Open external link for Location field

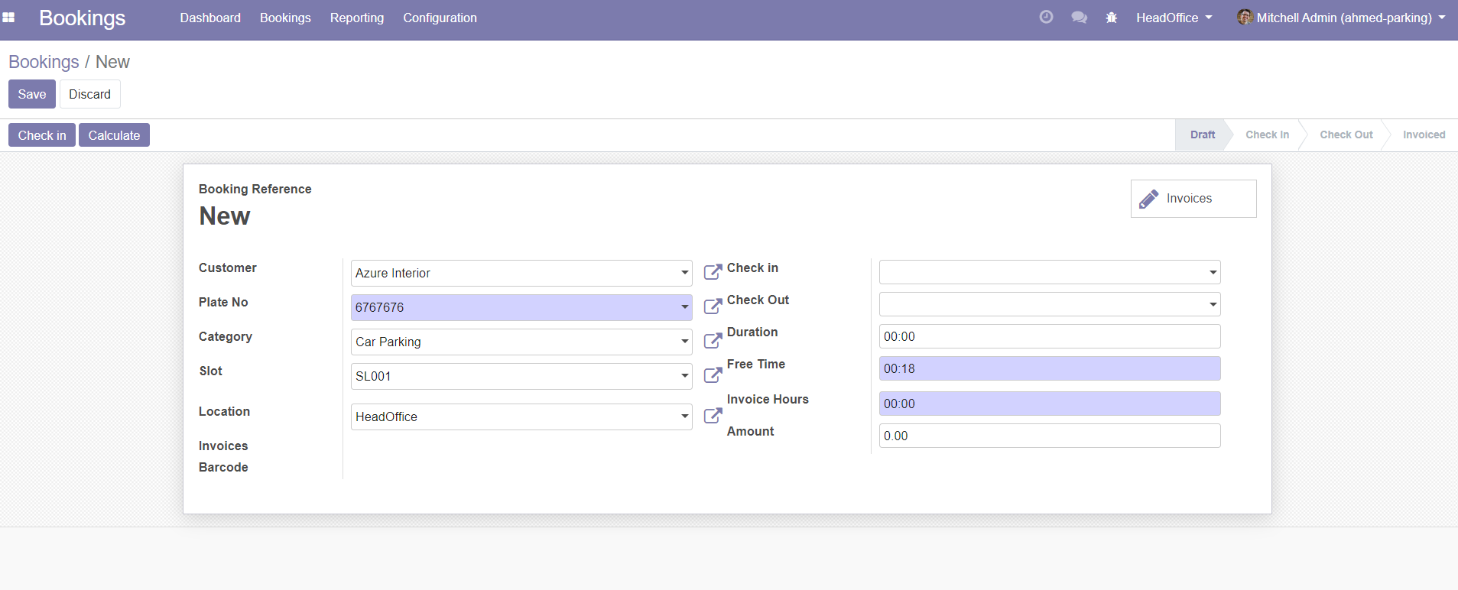[x=713, y=416]
